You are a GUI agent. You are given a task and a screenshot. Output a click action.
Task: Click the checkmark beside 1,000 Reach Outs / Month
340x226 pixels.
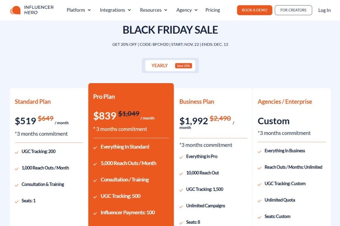click(16, 168)
